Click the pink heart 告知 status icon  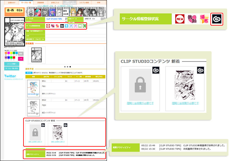(x=53, y=26)
